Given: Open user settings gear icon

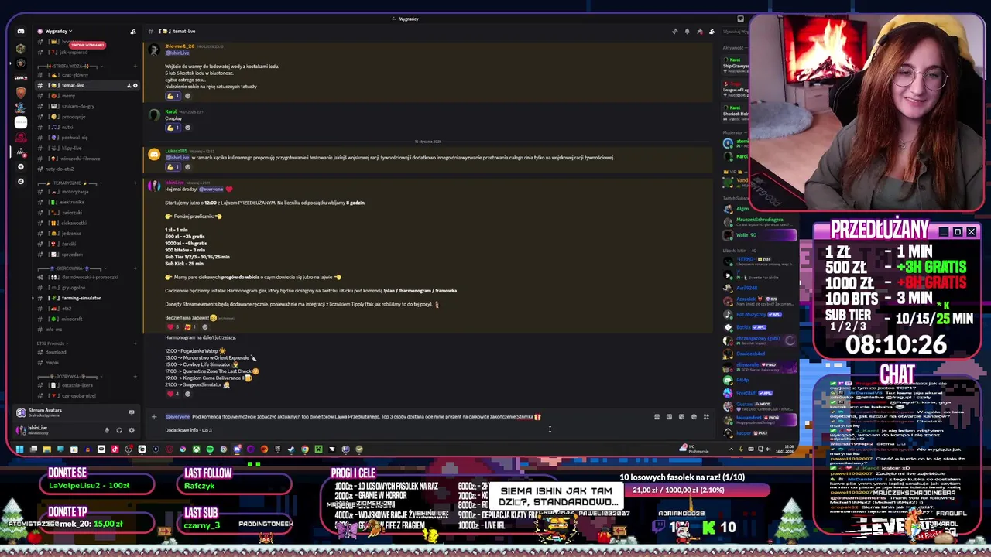Looking at the screenshot, I should tap(132, 430).
